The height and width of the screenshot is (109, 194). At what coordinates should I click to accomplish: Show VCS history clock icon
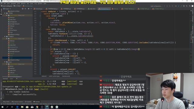pyautogui.click(x=184, y=6)
